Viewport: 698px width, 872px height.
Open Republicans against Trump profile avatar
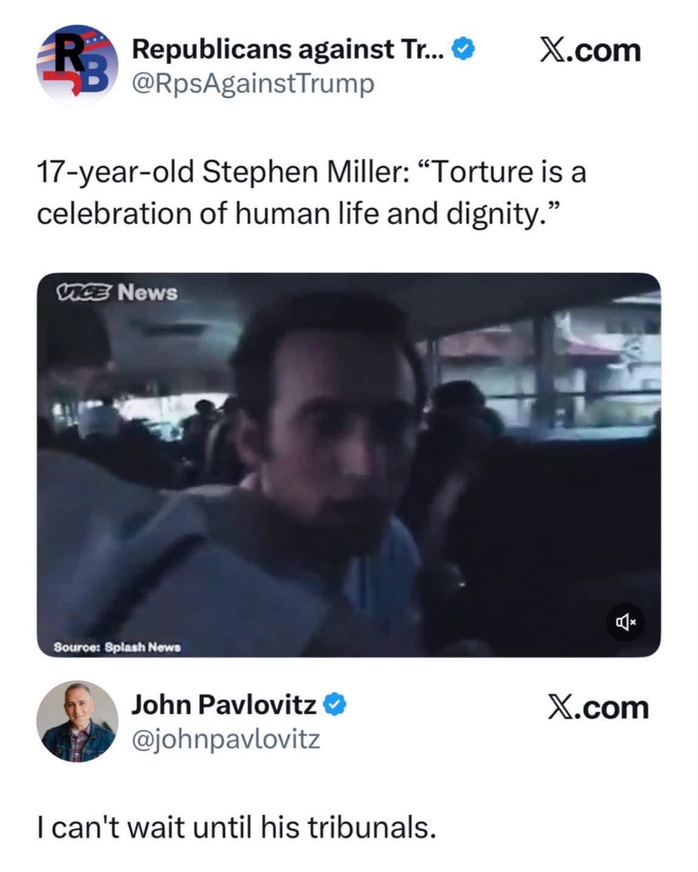coord(77,65)
